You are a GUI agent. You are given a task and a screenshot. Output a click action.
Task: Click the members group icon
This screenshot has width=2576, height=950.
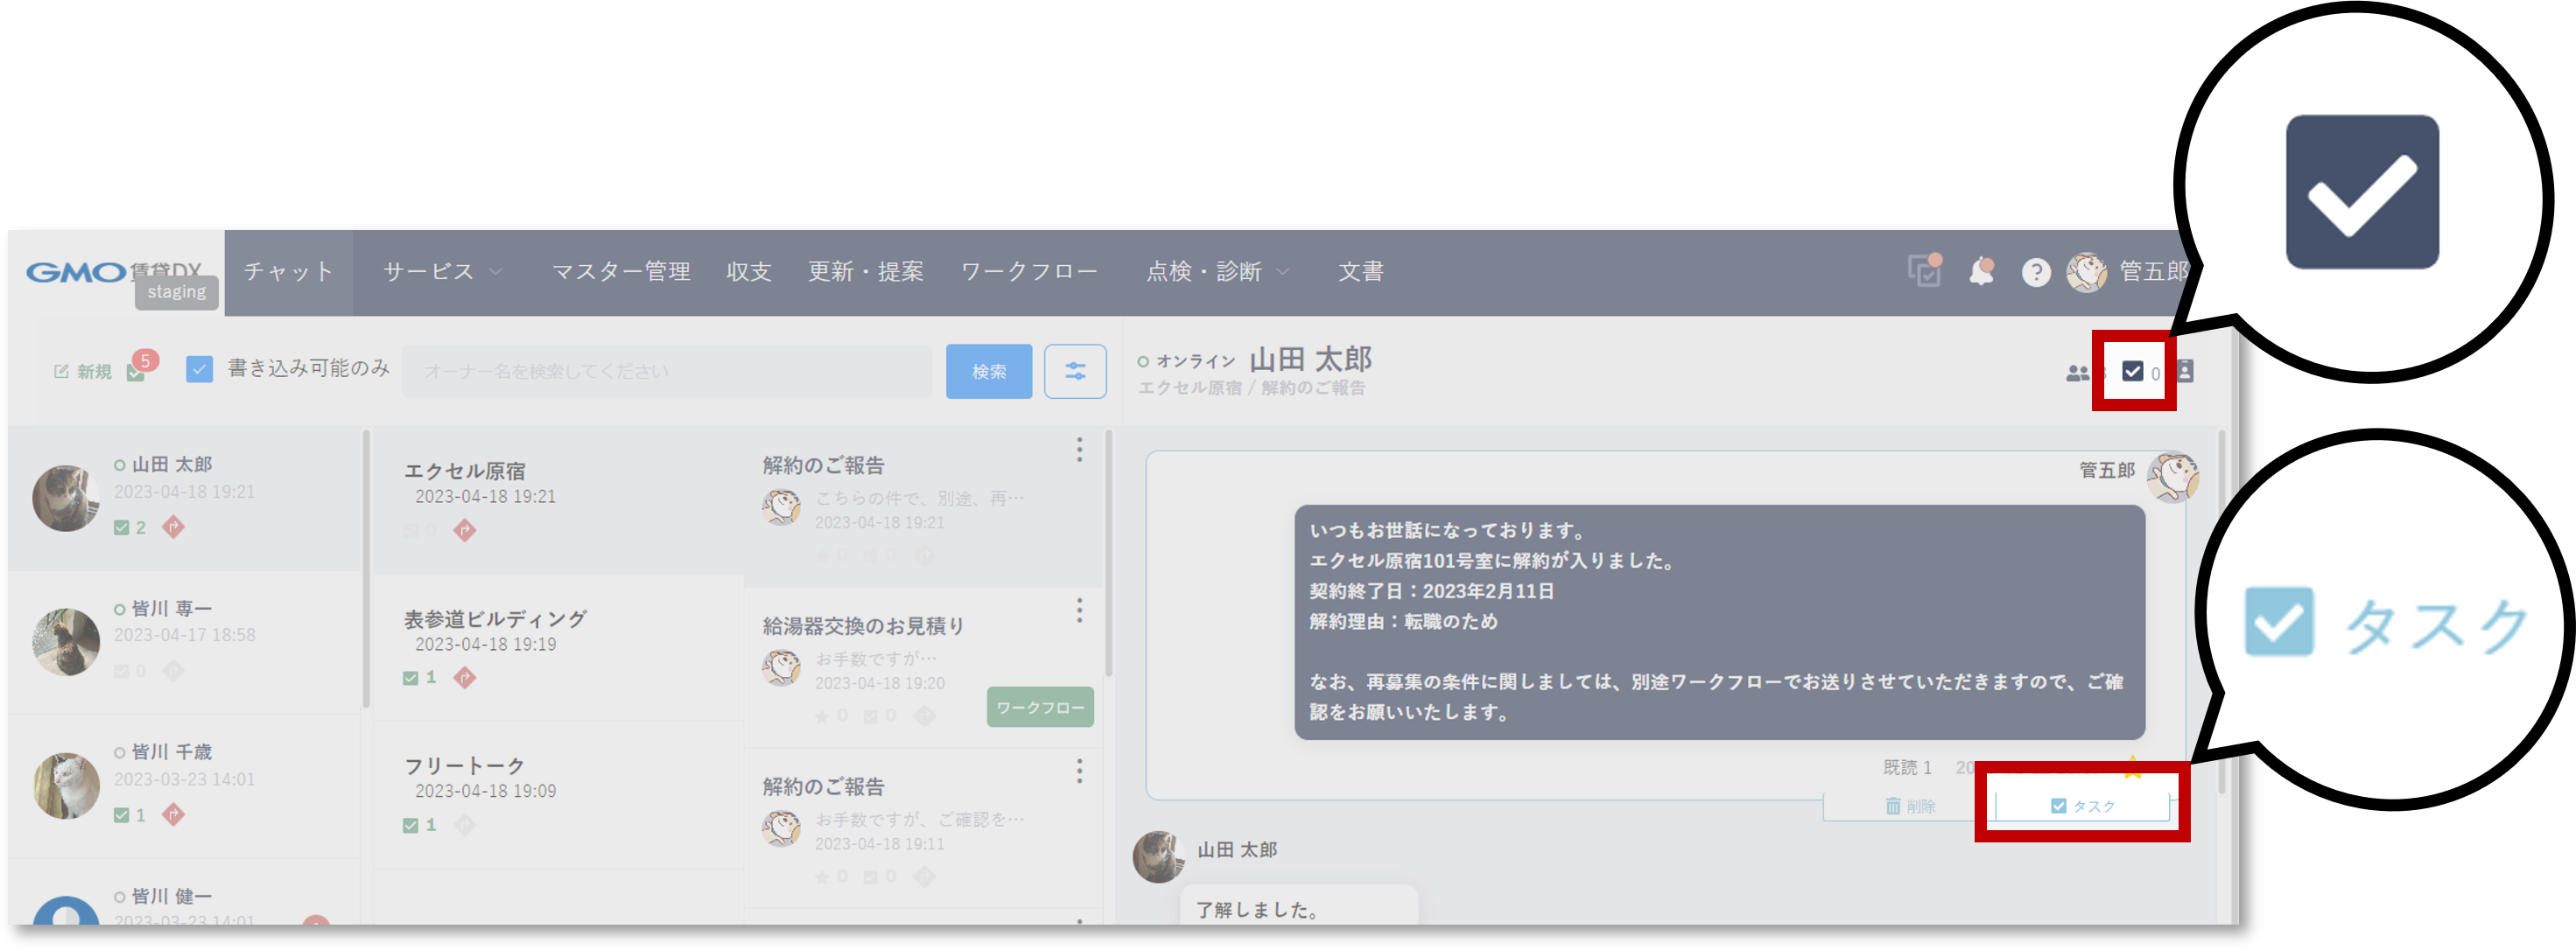pyautogui.click(x=2077, y=373)
